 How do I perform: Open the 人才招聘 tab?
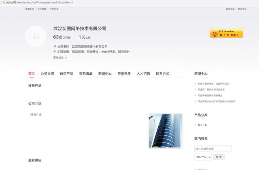(143, 74)
